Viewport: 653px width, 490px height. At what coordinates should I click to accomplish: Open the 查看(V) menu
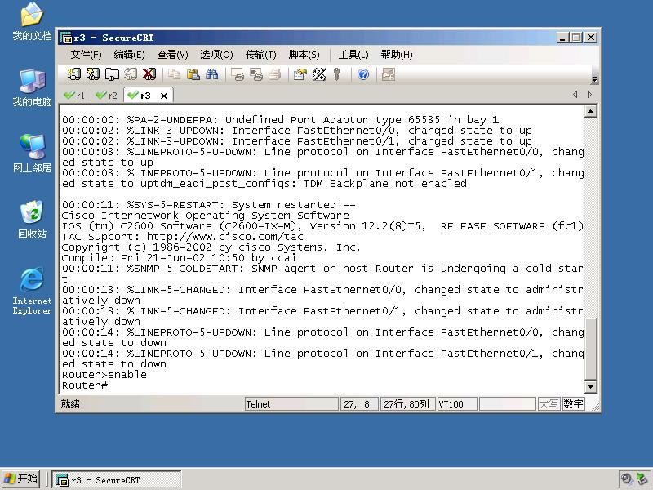pyautogui.click(x=172, y=55)
